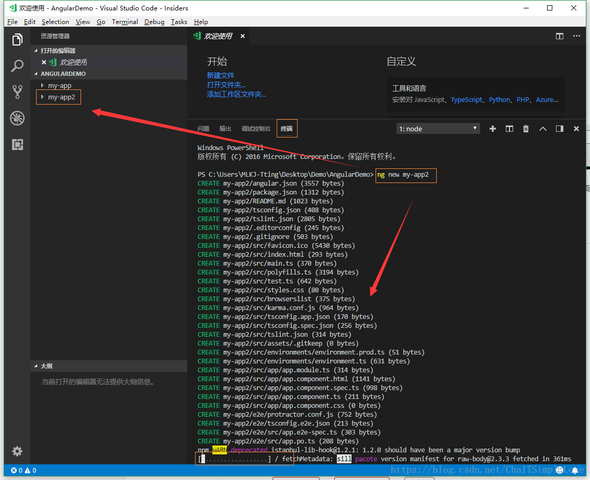The height and width of the screenshot is (480, 590).
Task: Move the panel to the right side
Action: (x=560, y=129)
